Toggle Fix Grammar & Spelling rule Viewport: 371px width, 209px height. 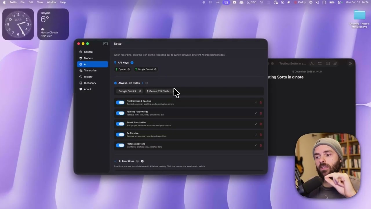click(x=120, y=102)
